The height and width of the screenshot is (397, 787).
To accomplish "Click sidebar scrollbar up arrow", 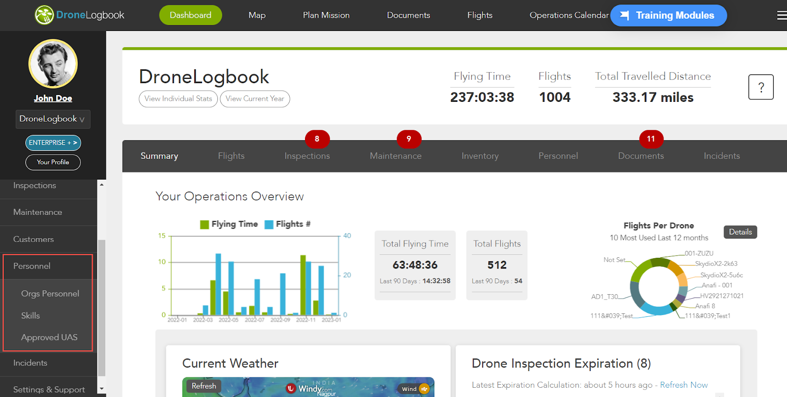I will click(102, 185).
